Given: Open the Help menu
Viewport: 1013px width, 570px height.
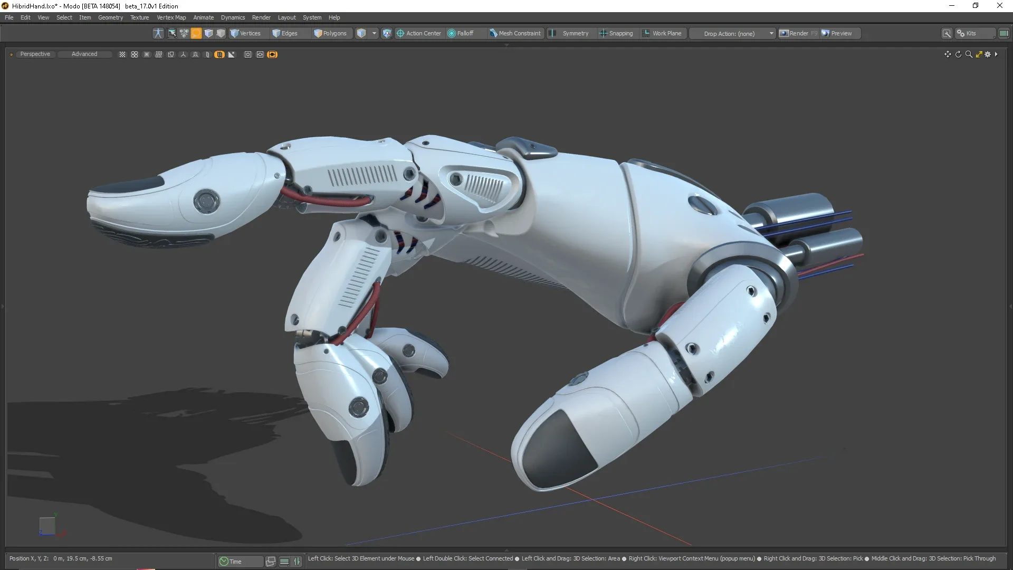Looking at the screenshot, I should [x=334, y=17].
